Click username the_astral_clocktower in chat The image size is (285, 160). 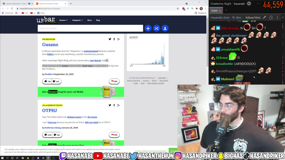coord(231,36)
